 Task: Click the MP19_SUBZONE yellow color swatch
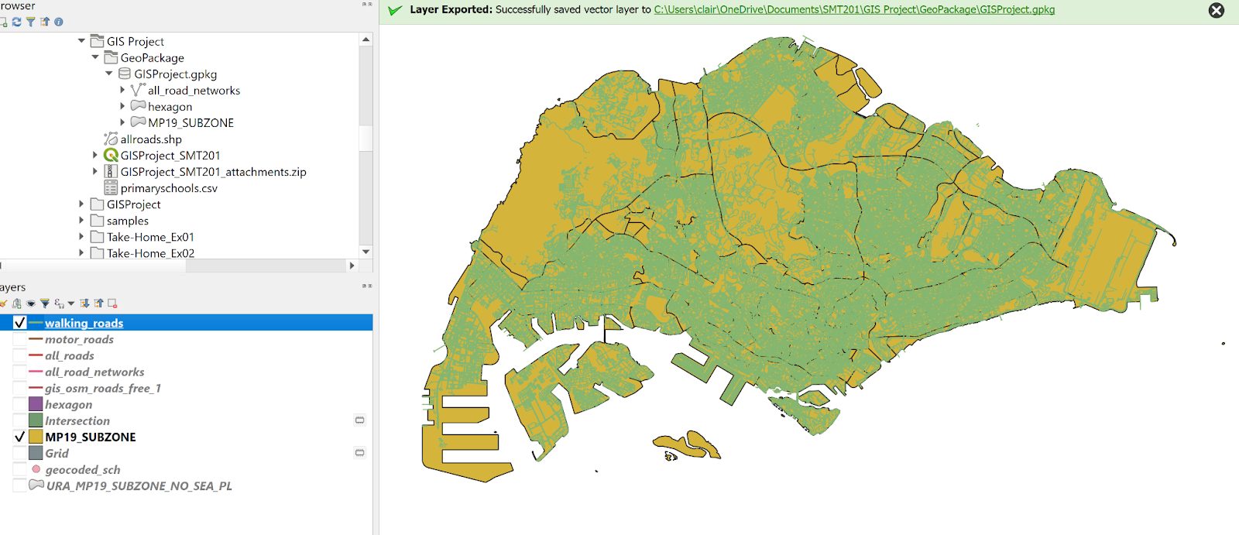coord(36,437)
